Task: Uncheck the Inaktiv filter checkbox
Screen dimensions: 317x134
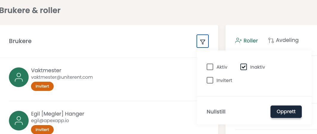Action: point(244,67)
